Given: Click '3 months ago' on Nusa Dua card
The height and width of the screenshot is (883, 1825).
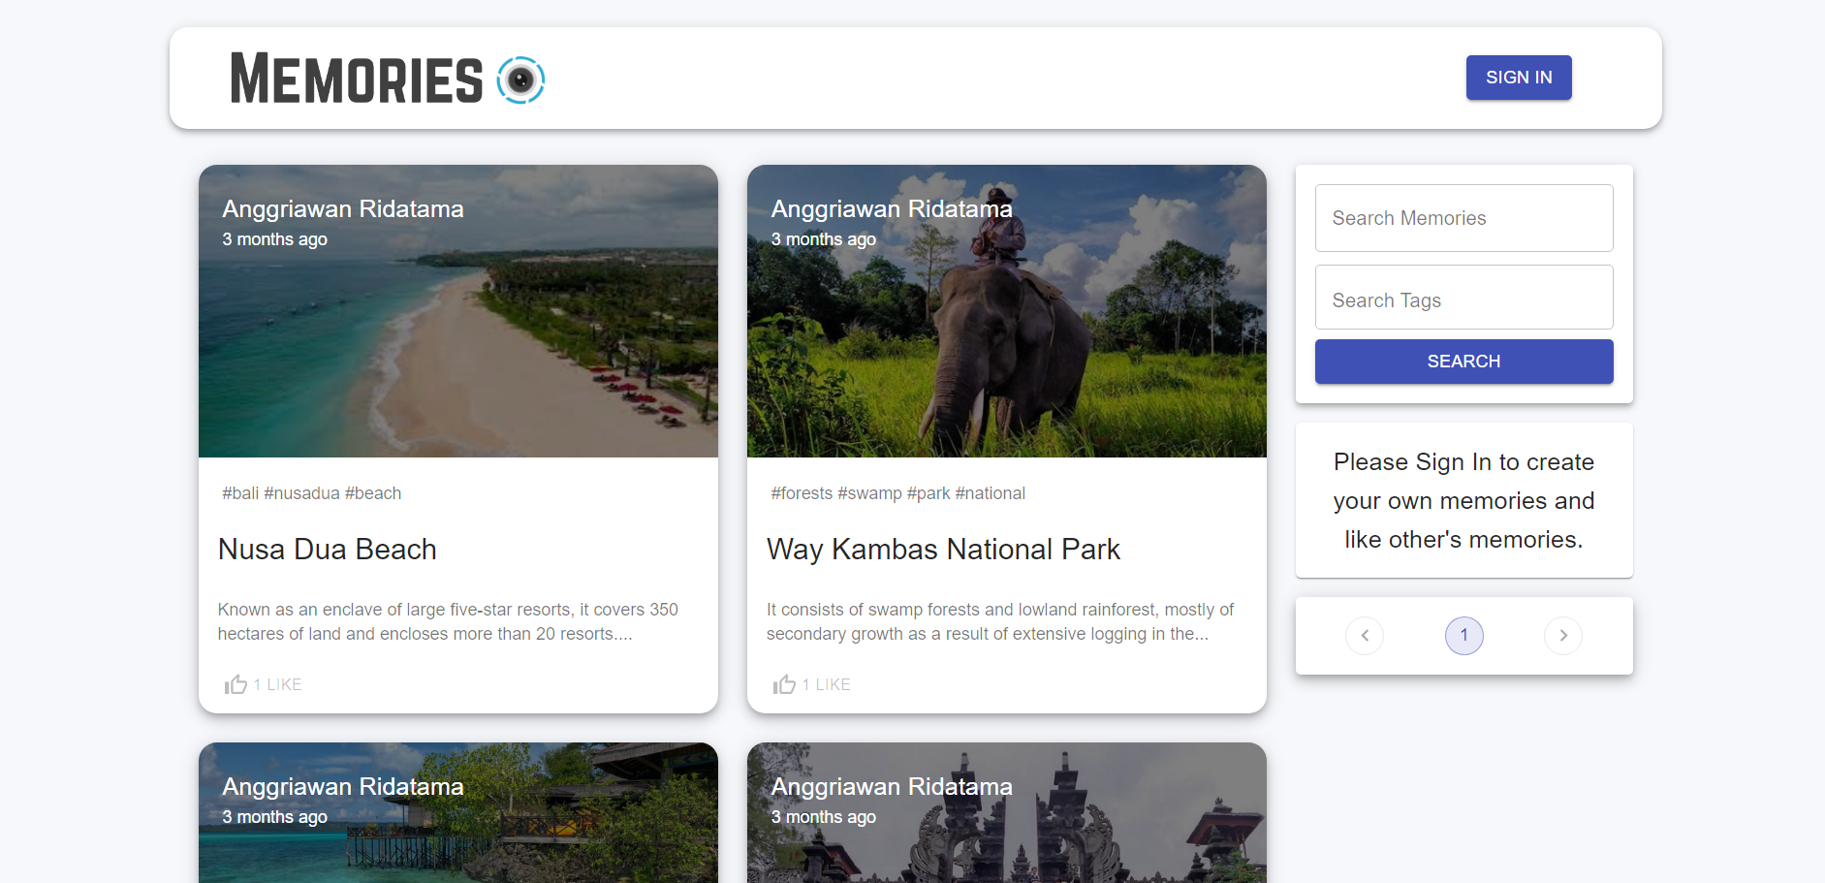Looking at the screenshot, I should click(x=275, y=239).
